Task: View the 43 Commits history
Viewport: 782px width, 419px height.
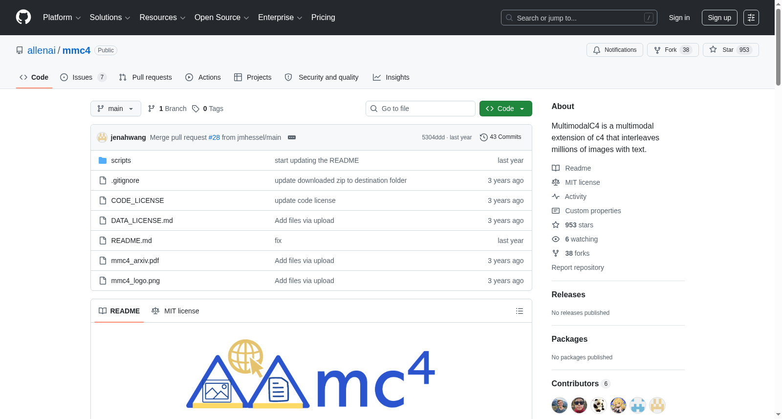Action: click(x=500, y=137)
